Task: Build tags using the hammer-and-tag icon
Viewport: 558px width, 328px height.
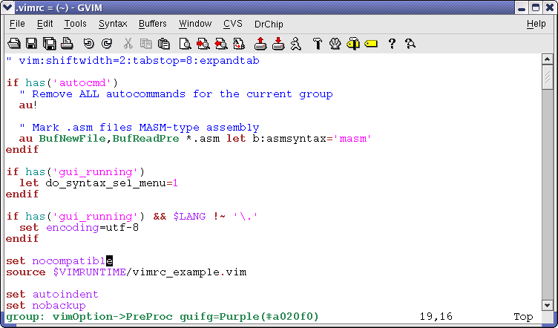Action: point(353,44)
